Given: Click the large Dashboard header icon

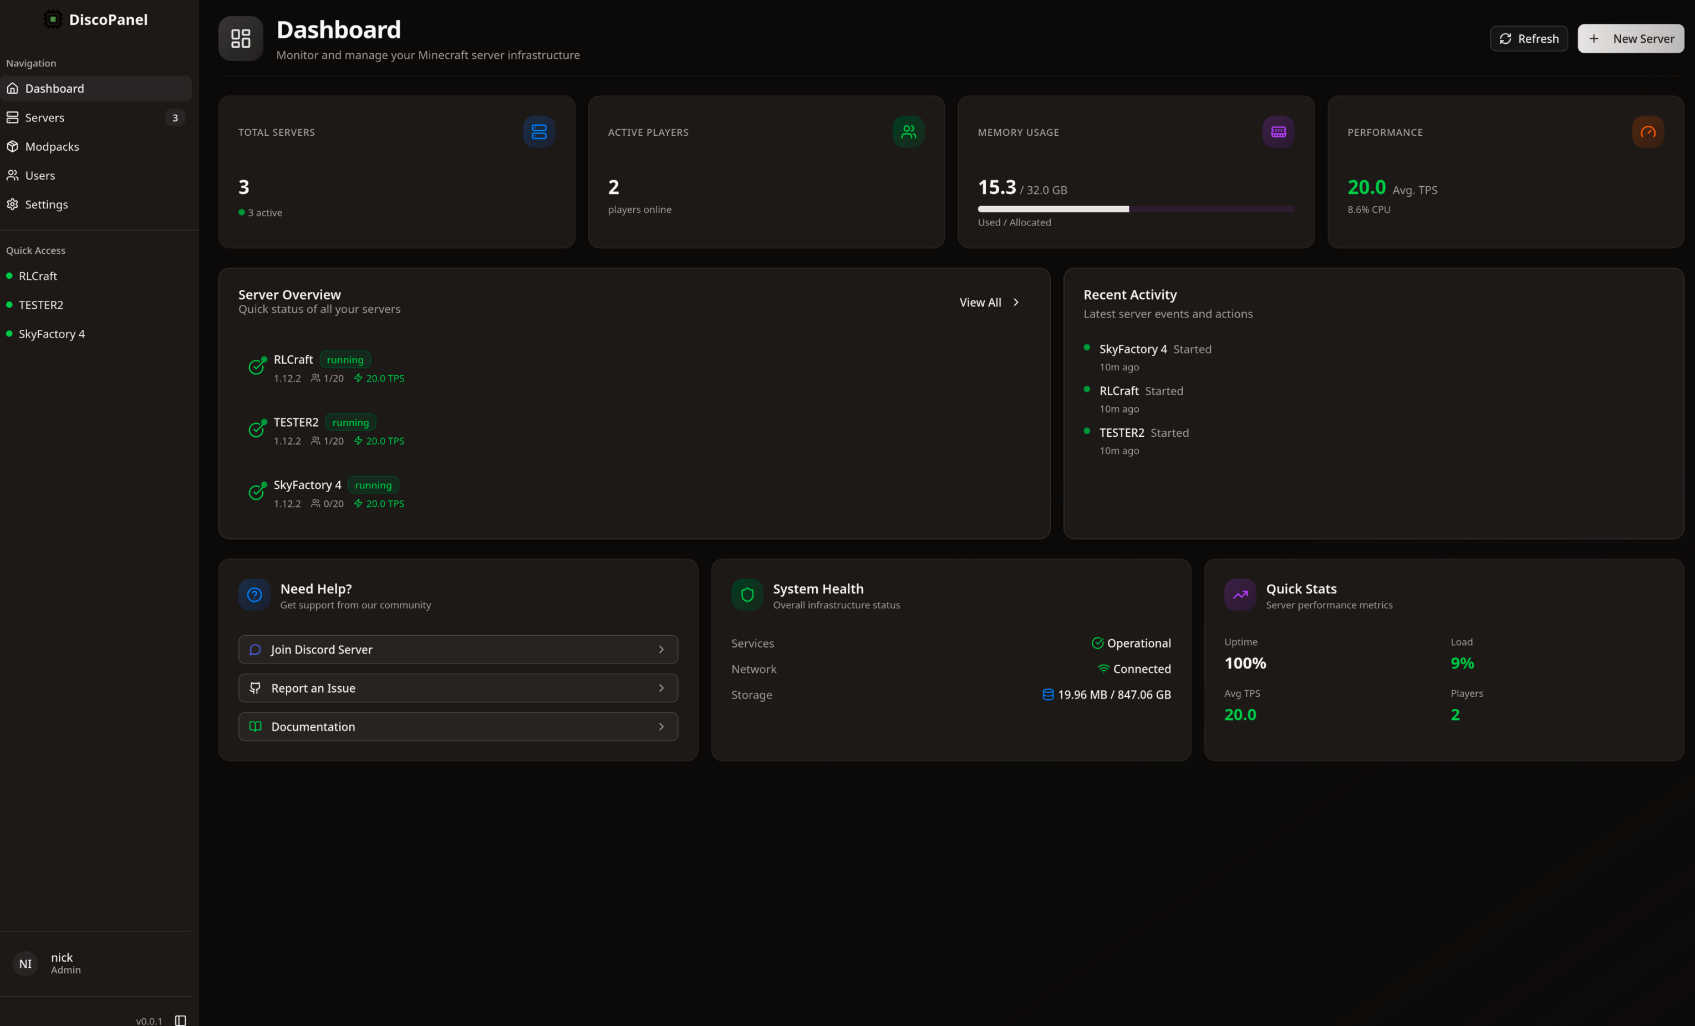Looking at the screenshot, I should pyautogui.click(x=241, y=38).
